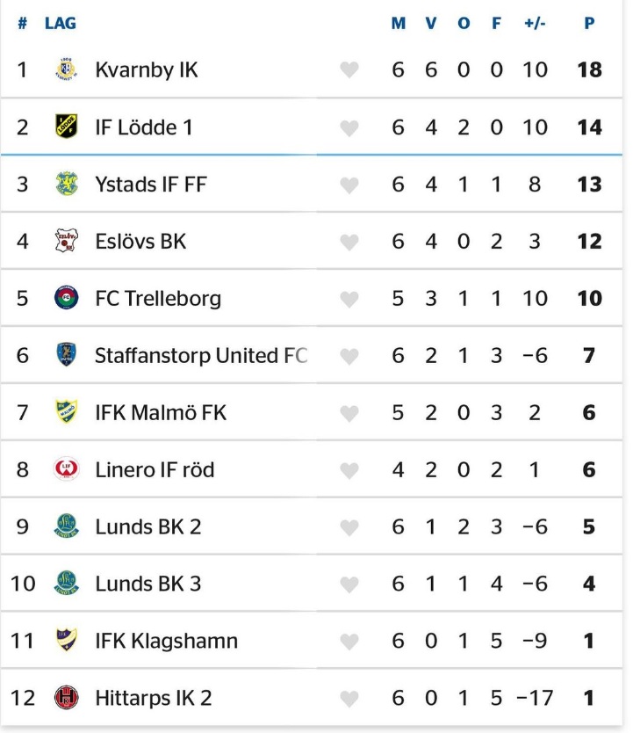633x733 pixels.
Task: Click the Ystads IF FF crest
Action: [66, 184]
